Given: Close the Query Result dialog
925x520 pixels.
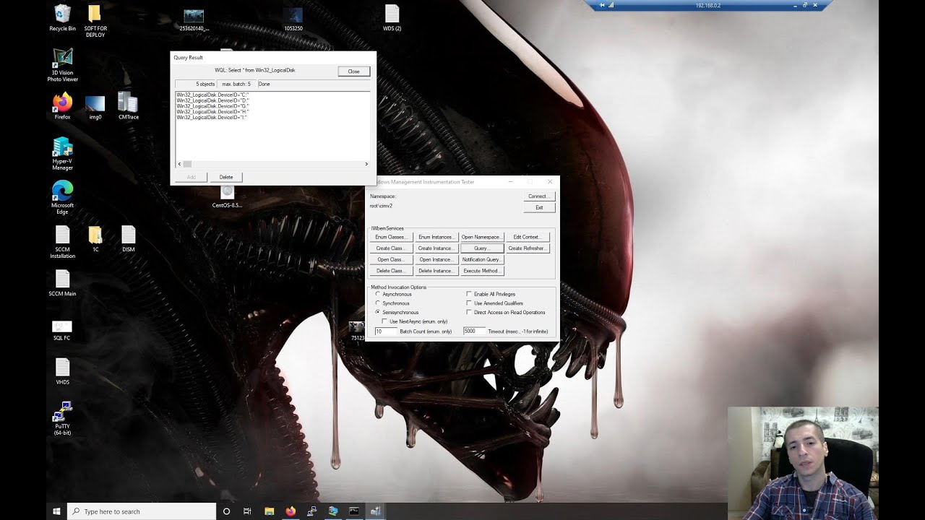Looking at the screenshot, I should tap(353, 71).
